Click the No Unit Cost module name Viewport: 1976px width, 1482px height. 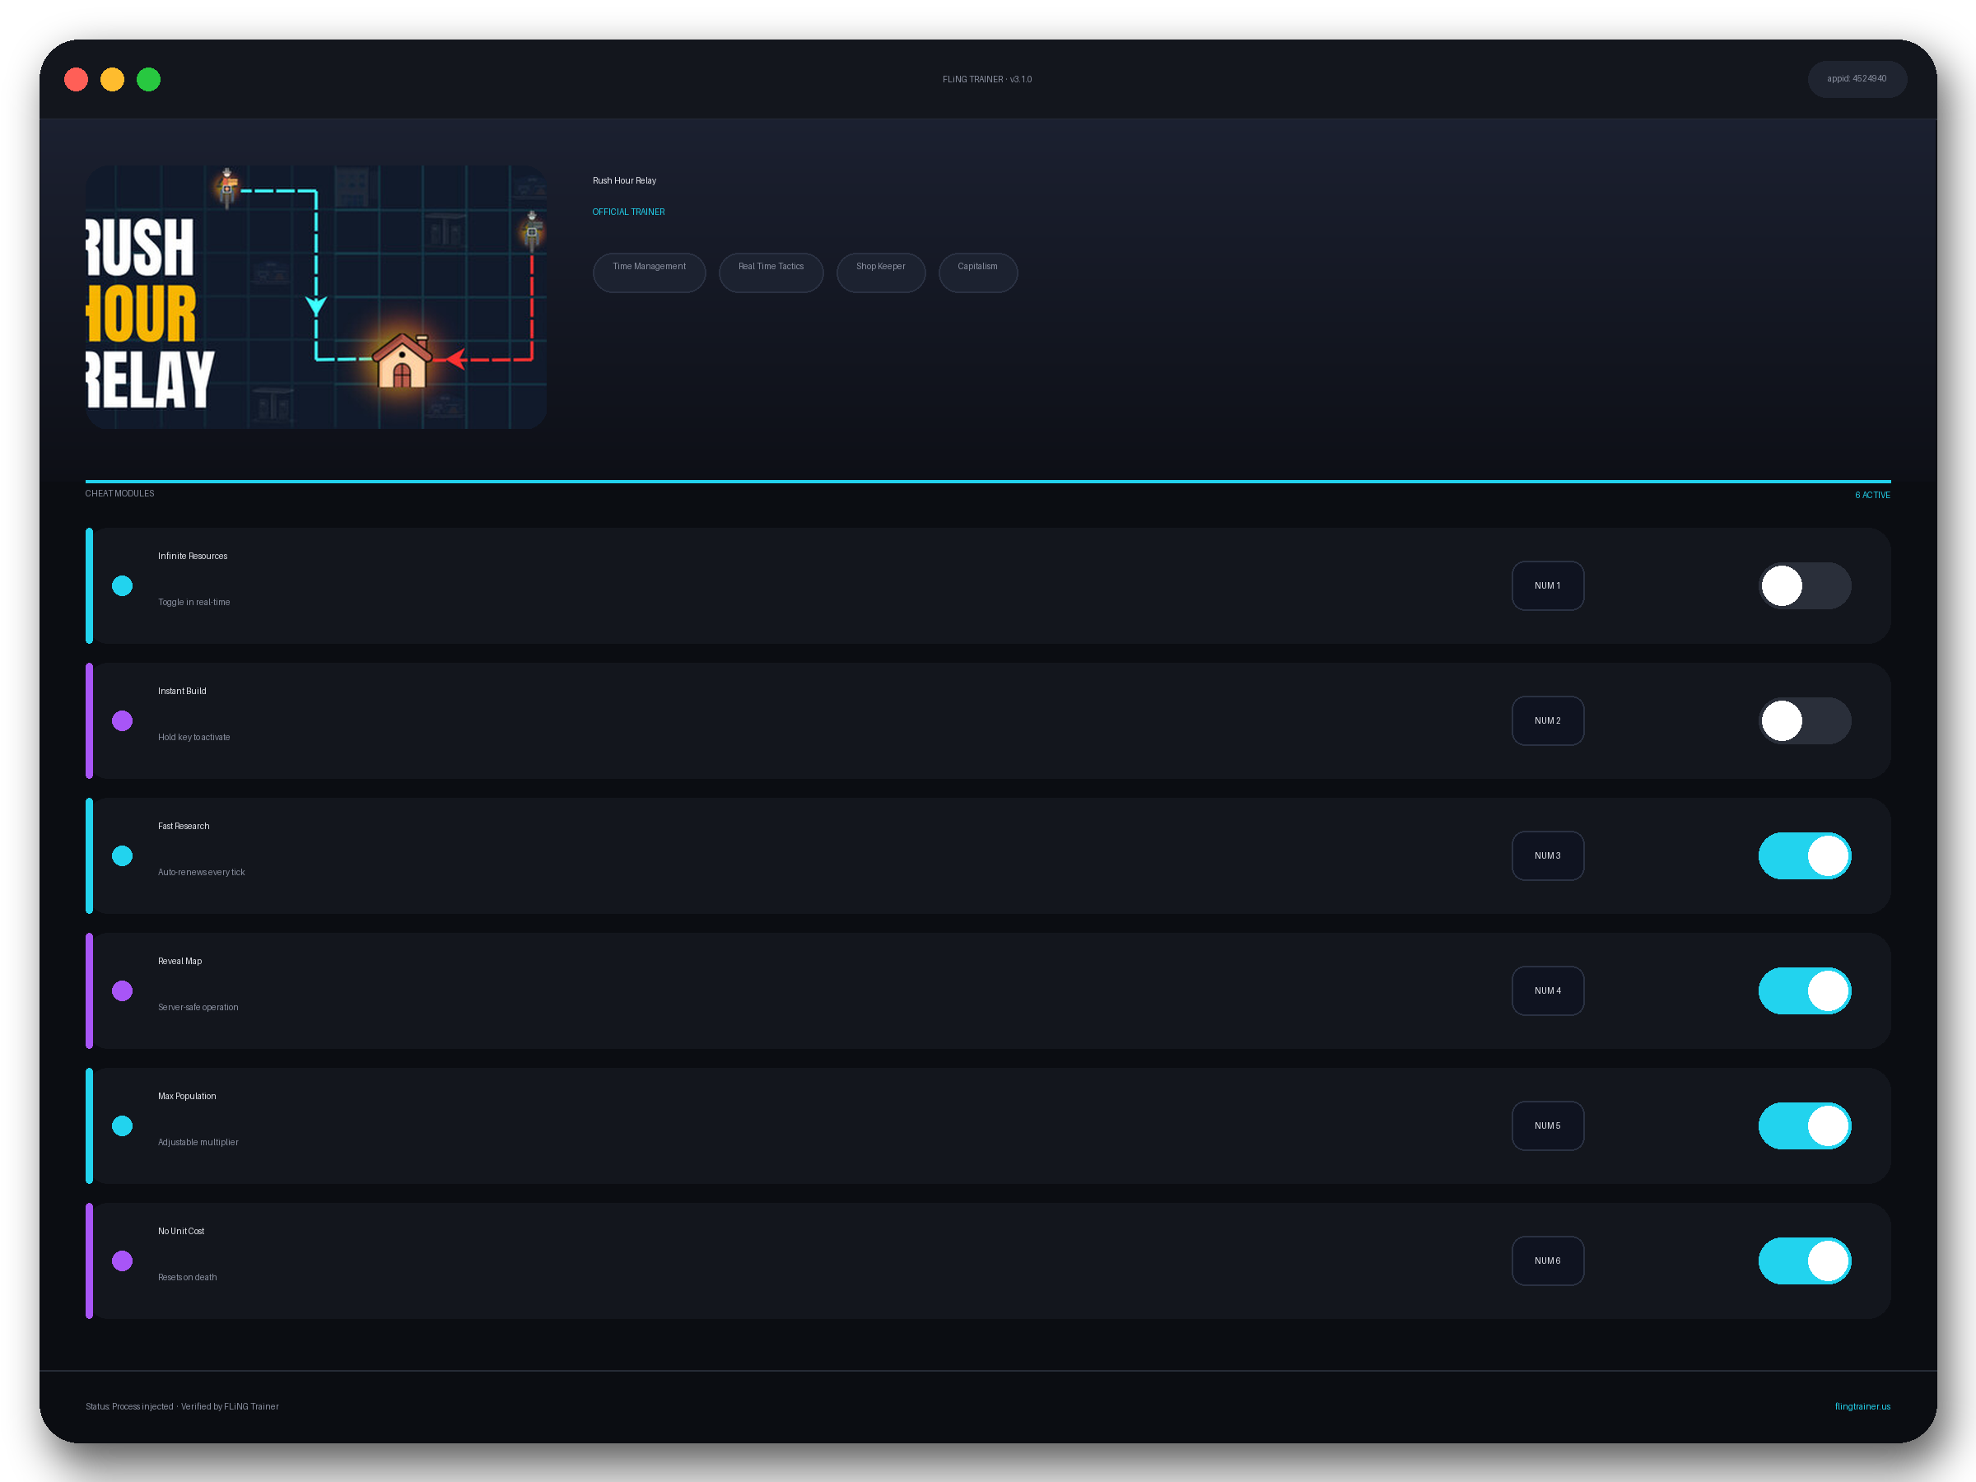pyautogui.click(x=181, y=1231)
